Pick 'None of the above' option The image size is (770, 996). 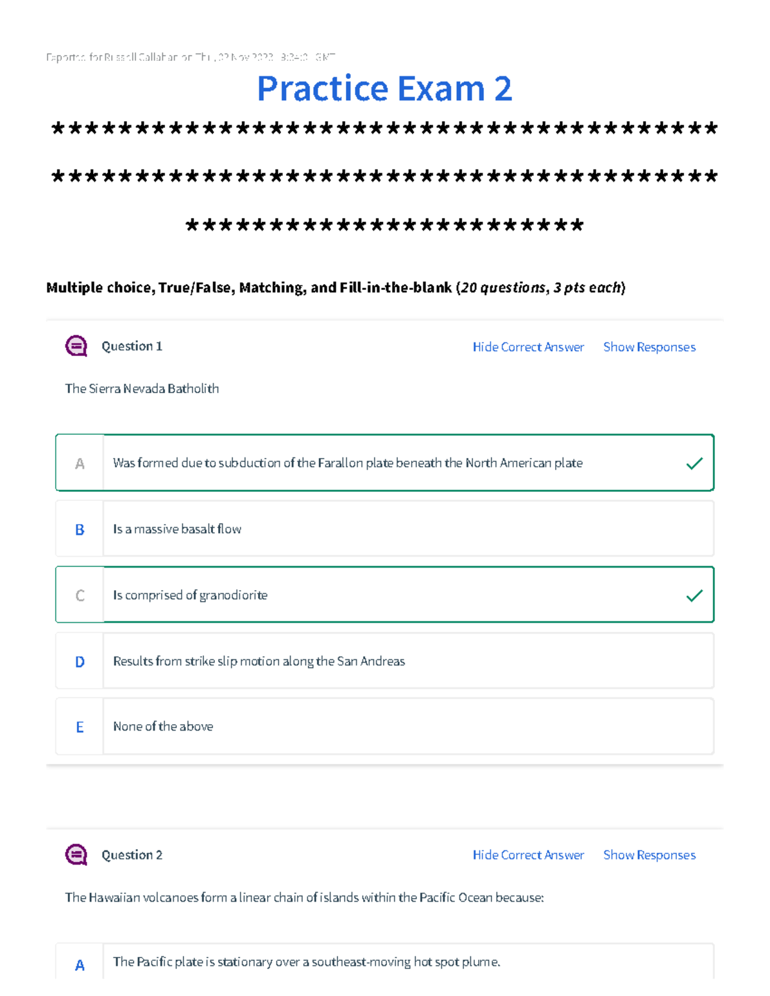[x=163, y=727]
